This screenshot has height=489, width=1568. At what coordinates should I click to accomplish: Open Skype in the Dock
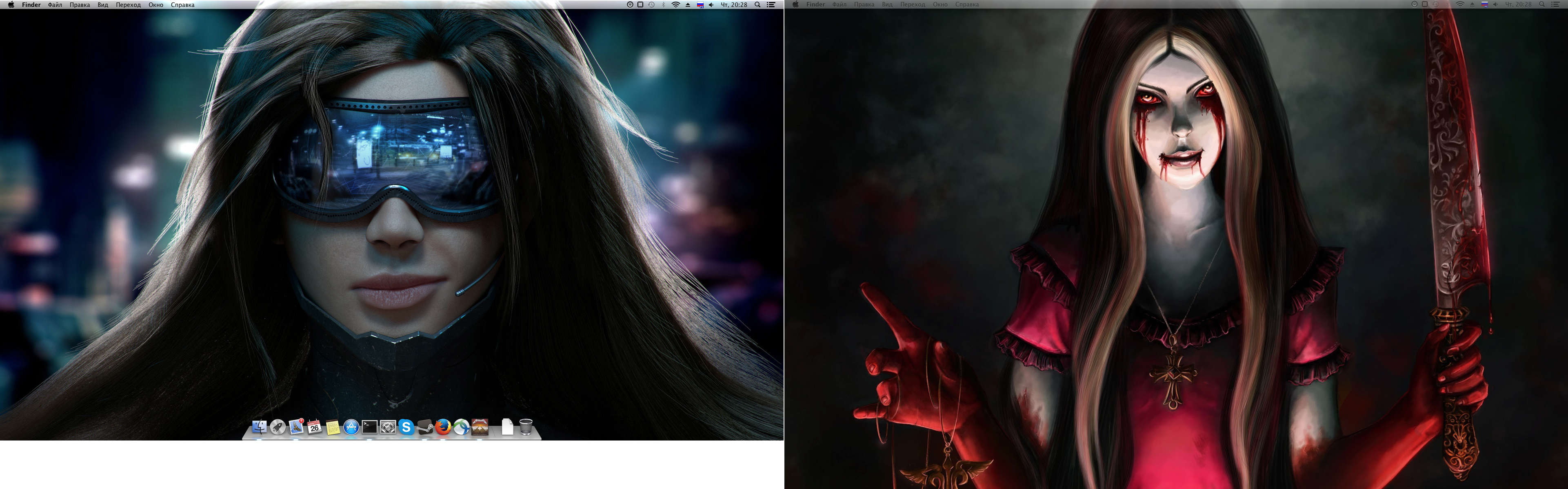coord(406,427)
